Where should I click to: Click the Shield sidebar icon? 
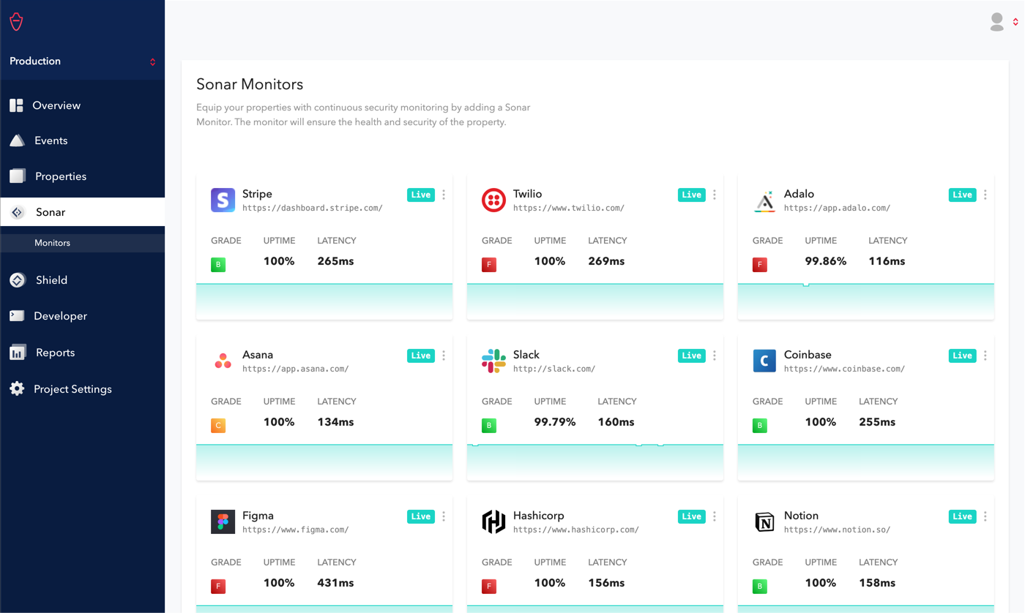click(x=18, y=280)
